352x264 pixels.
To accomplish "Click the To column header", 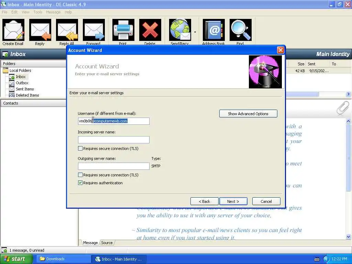I will tap(341, 64).
